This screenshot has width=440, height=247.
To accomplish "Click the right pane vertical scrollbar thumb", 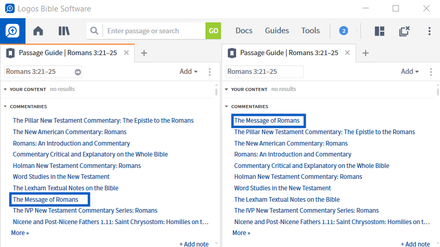I will (x=438, y=92).
